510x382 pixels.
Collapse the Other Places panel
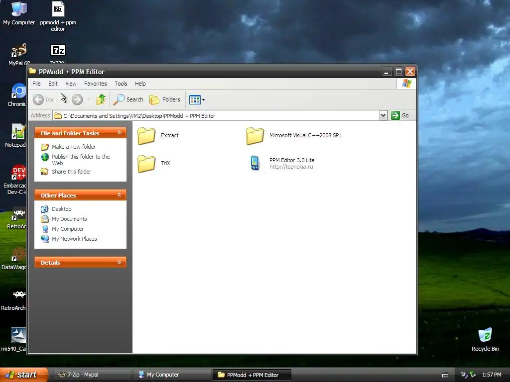point(119,195)
